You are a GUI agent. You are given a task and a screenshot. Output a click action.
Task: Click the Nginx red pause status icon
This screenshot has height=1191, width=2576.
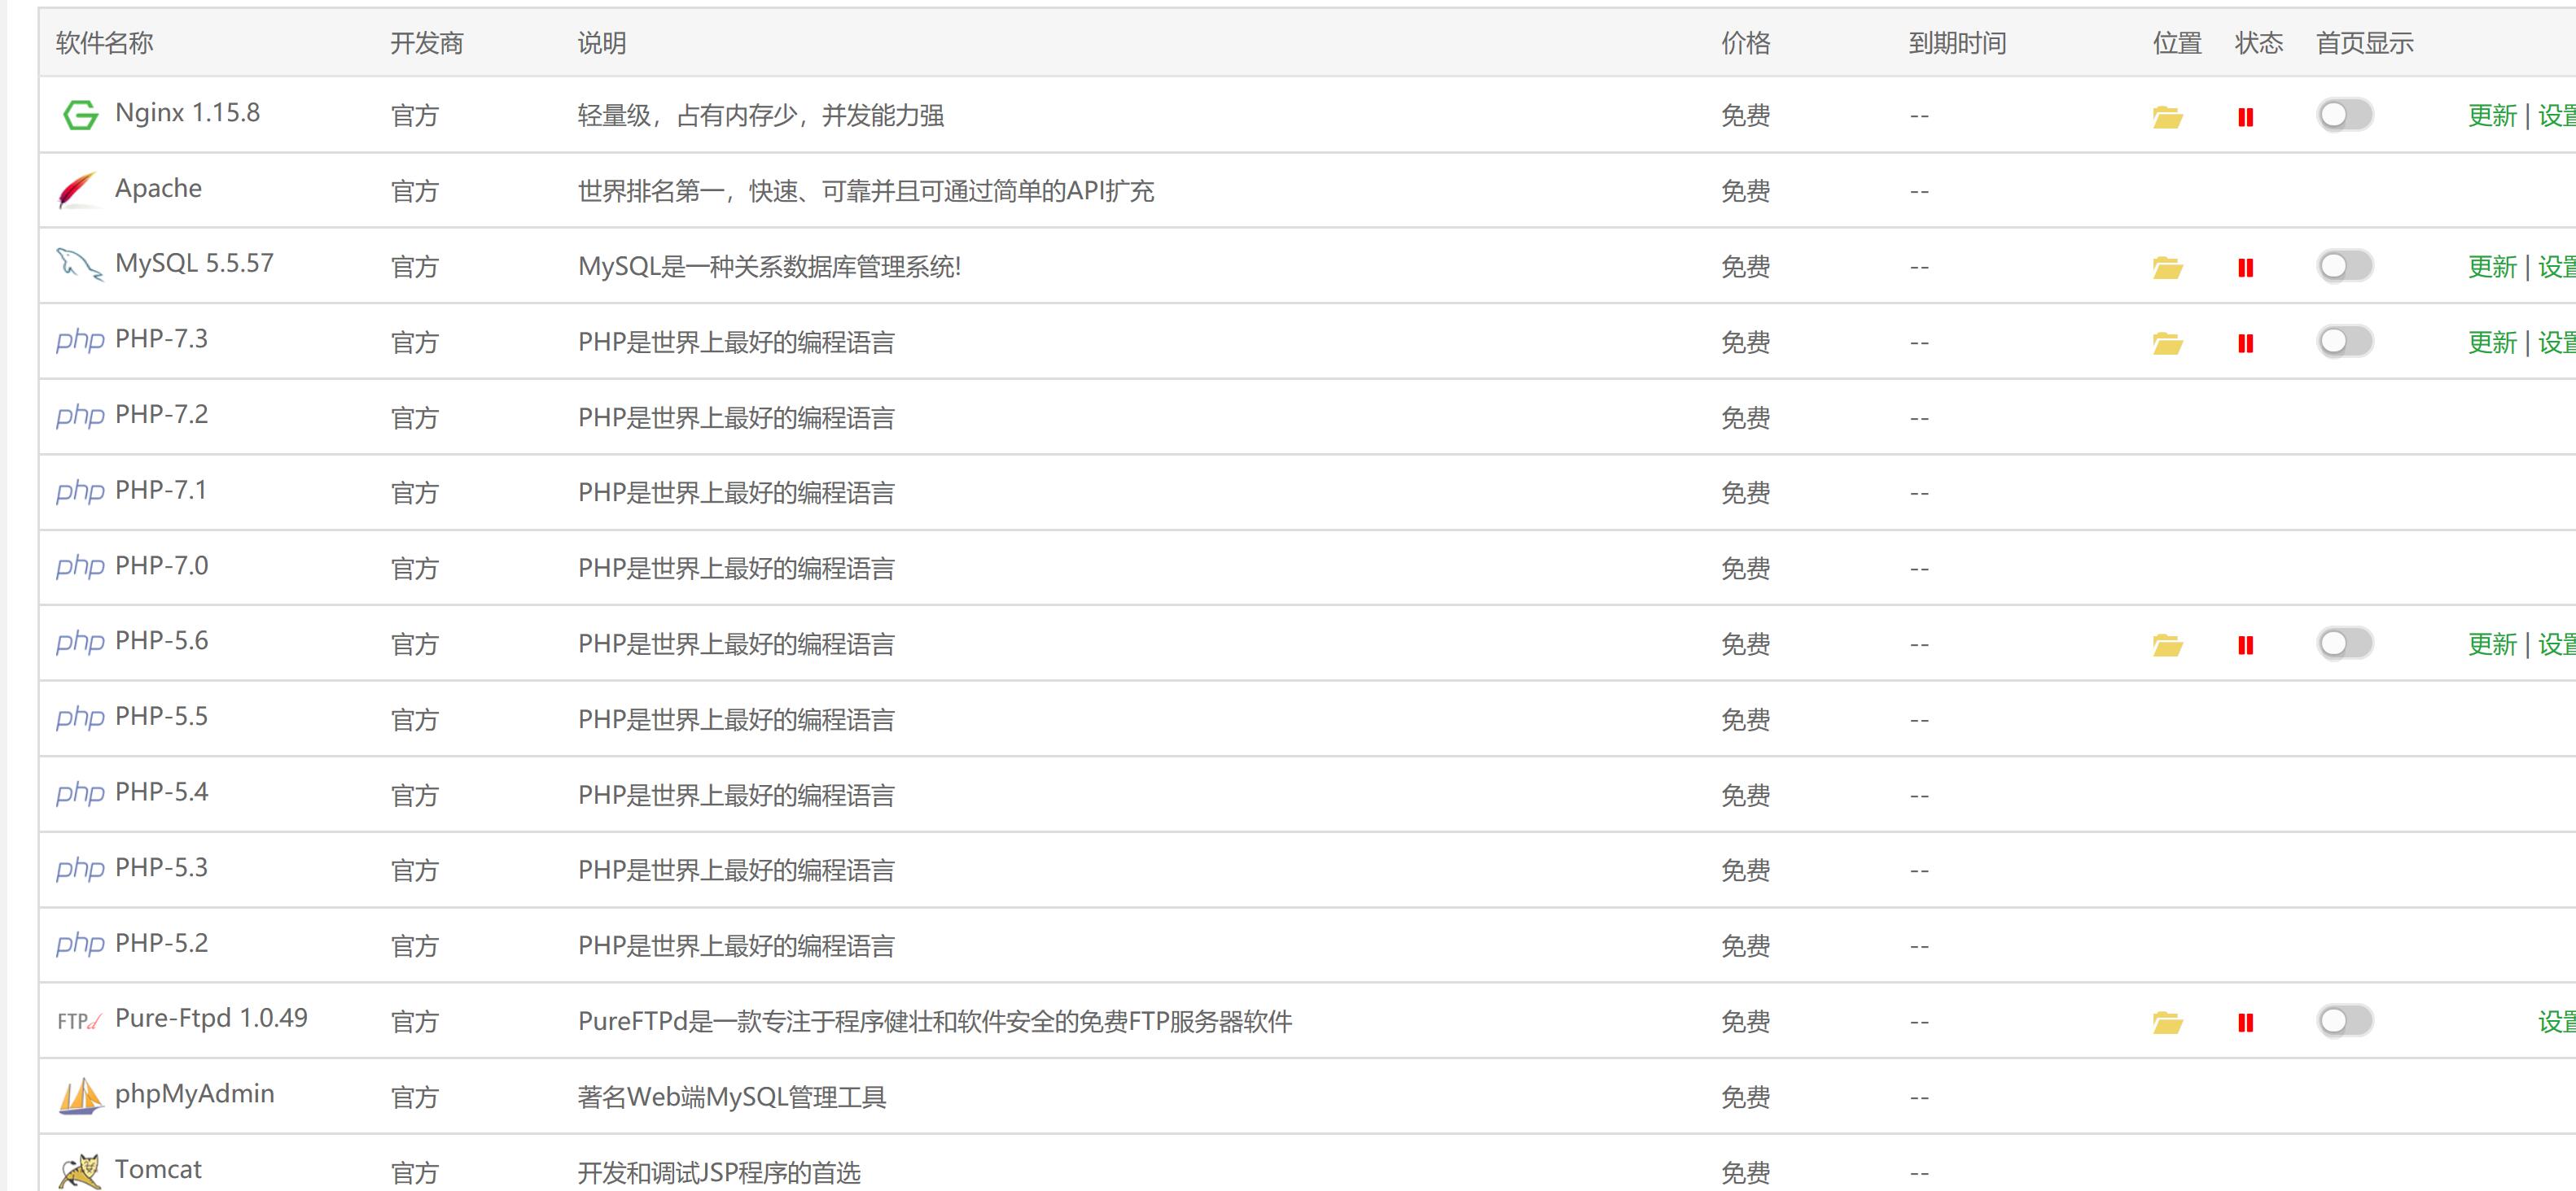(x=2245, y=117)
